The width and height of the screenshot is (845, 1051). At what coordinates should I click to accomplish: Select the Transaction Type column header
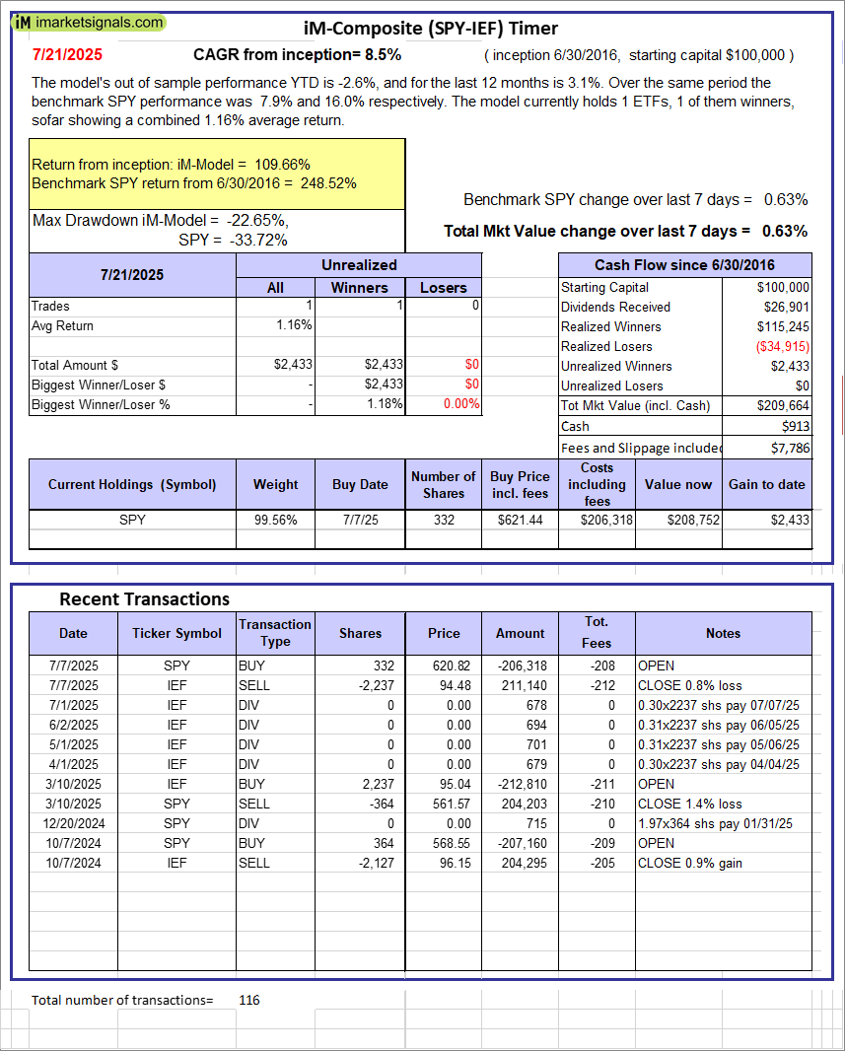[x=275, y=633]
